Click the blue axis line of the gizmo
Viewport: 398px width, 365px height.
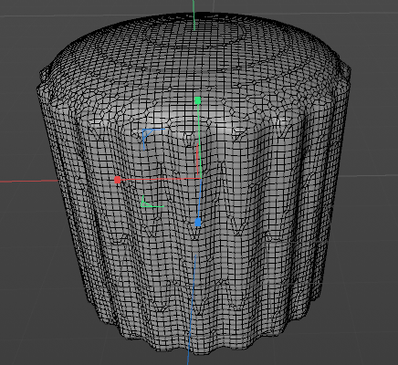coord(199,199)
